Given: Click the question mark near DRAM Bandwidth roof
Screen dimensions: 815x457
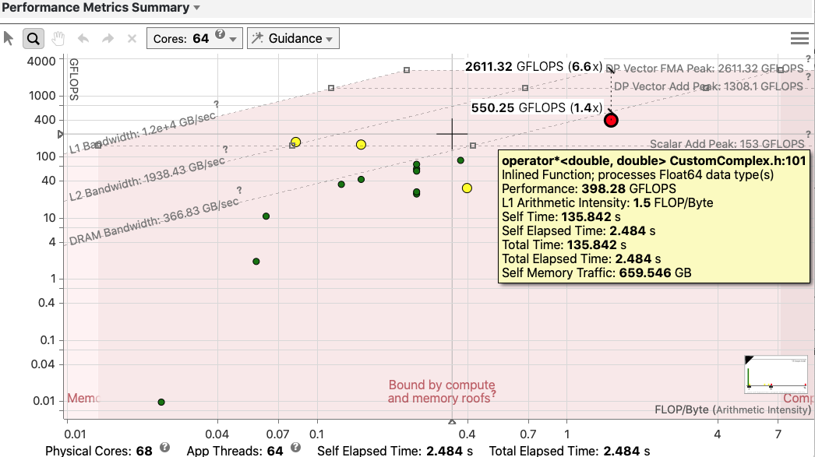Looking at the screenshot, I should click(x=238, y=188).
